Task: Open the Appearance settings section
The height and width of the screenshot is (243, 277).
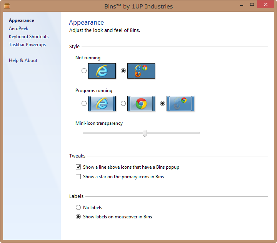Action: coord(22,20)
